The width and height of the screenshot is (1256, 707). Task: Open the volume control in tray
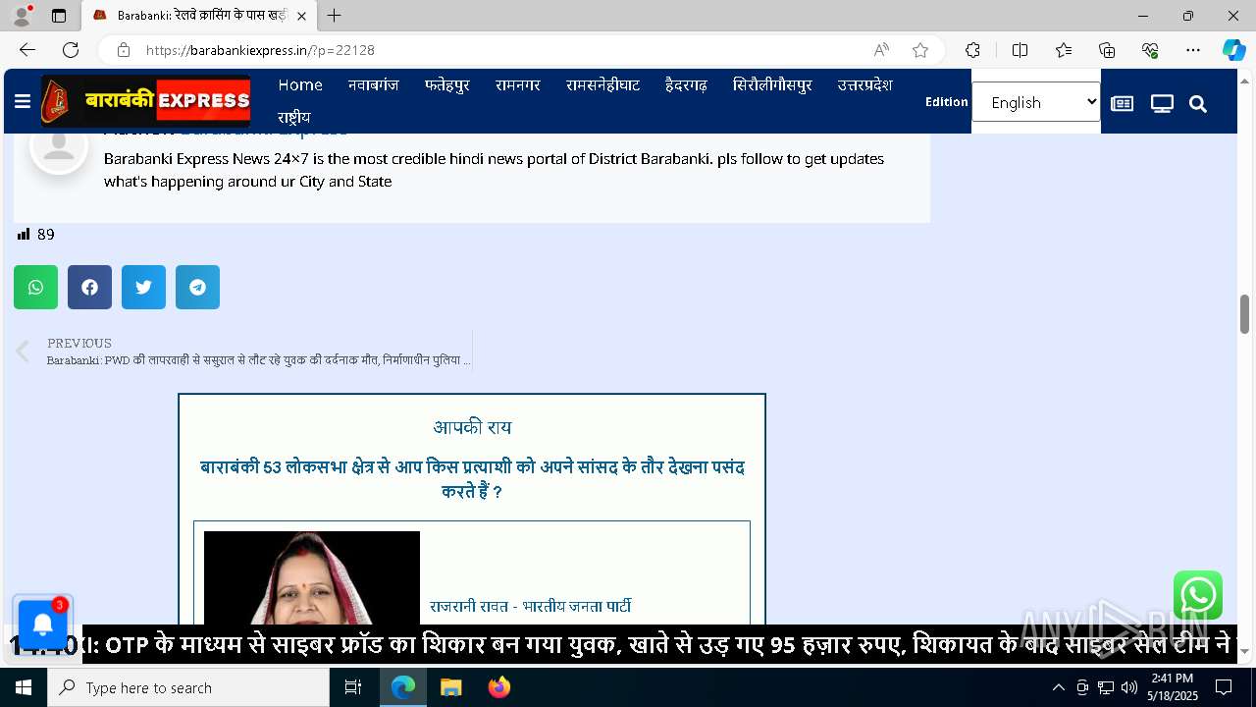pyautogui.click(x=1129, y=687)
